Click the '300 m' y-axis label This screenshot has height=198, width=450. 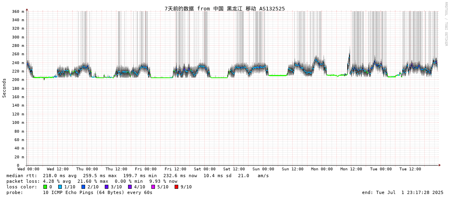coord(18,37)
